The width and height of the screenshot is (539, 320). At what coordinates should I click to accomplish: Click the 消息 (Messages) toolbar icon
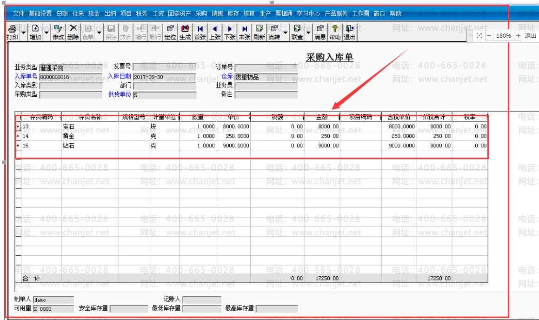(x=319, y=32)
